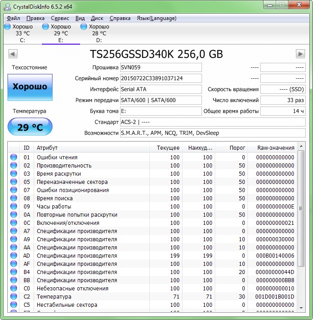Open the Сервис menu
The width and height of the screenshot is (313, 320).
click(x=60, y=18)
